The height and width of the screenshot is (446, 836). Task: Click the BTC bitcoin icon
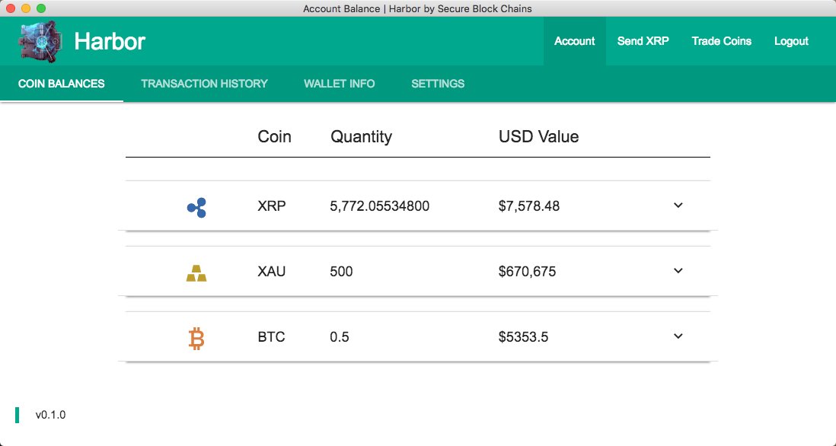(196, 339)
